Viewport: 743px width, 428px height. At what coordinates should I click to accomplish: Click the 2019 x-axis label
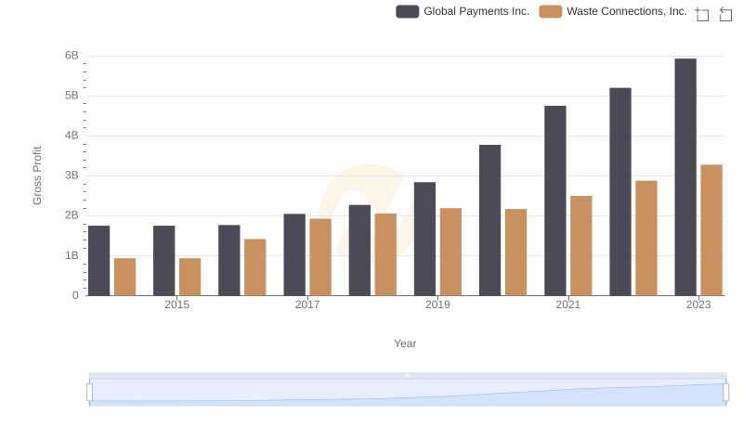[437, 305]
